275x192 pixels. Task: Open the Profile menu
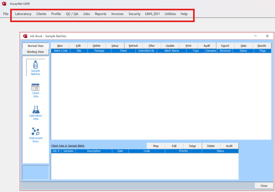click(56, 14)
